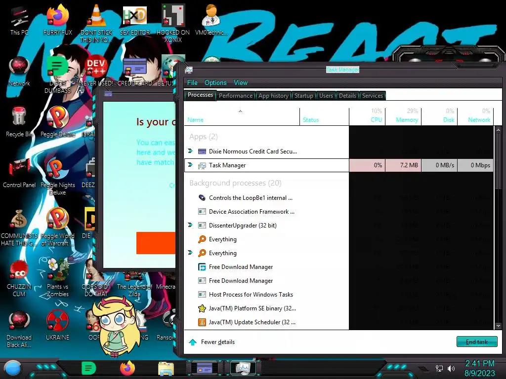Open the File menu in Task Manager
Viewport: 506px width, 379px height.
click(192, 82)
